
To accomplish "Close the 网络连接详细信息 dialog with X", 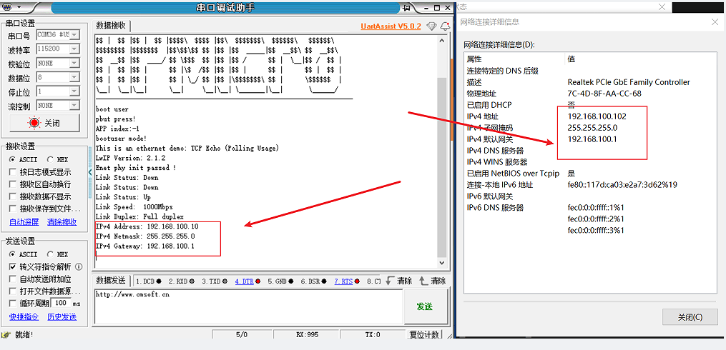I will coord(715,21).
